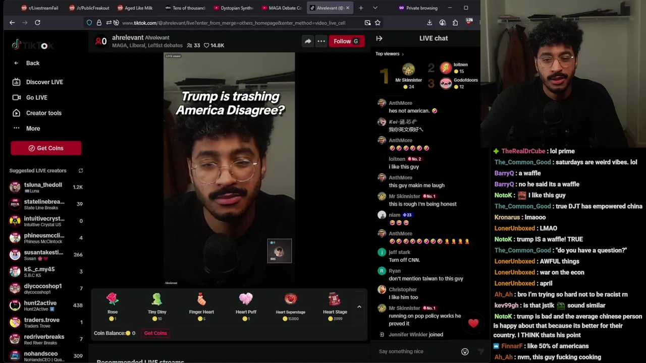The height and width of the screenshot is (363, 646).
Task: Open tsluna_thedoll suggested live
Action: pyautogui.click(x=46, y=187)
